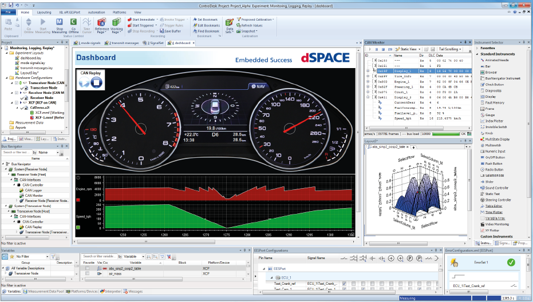This screenshot has height=302, width=533.
Task: Click the Go Online icon
Action: (x=29, y=22)
